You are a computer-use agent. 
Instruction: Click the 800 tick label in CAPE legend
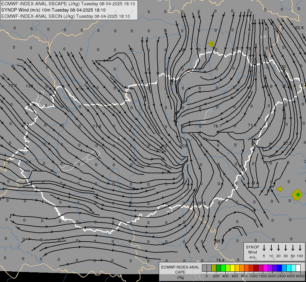(244, 276)
